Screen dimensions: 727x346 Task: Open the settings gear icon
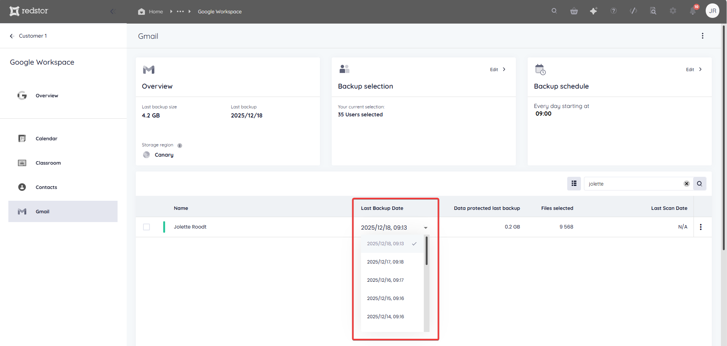[x=673, y=11]
